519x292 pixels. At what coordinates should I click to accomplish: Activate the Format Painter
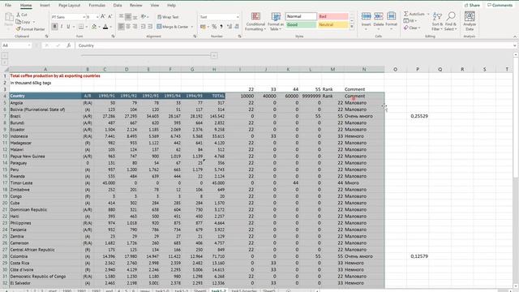tap(31, 29)
